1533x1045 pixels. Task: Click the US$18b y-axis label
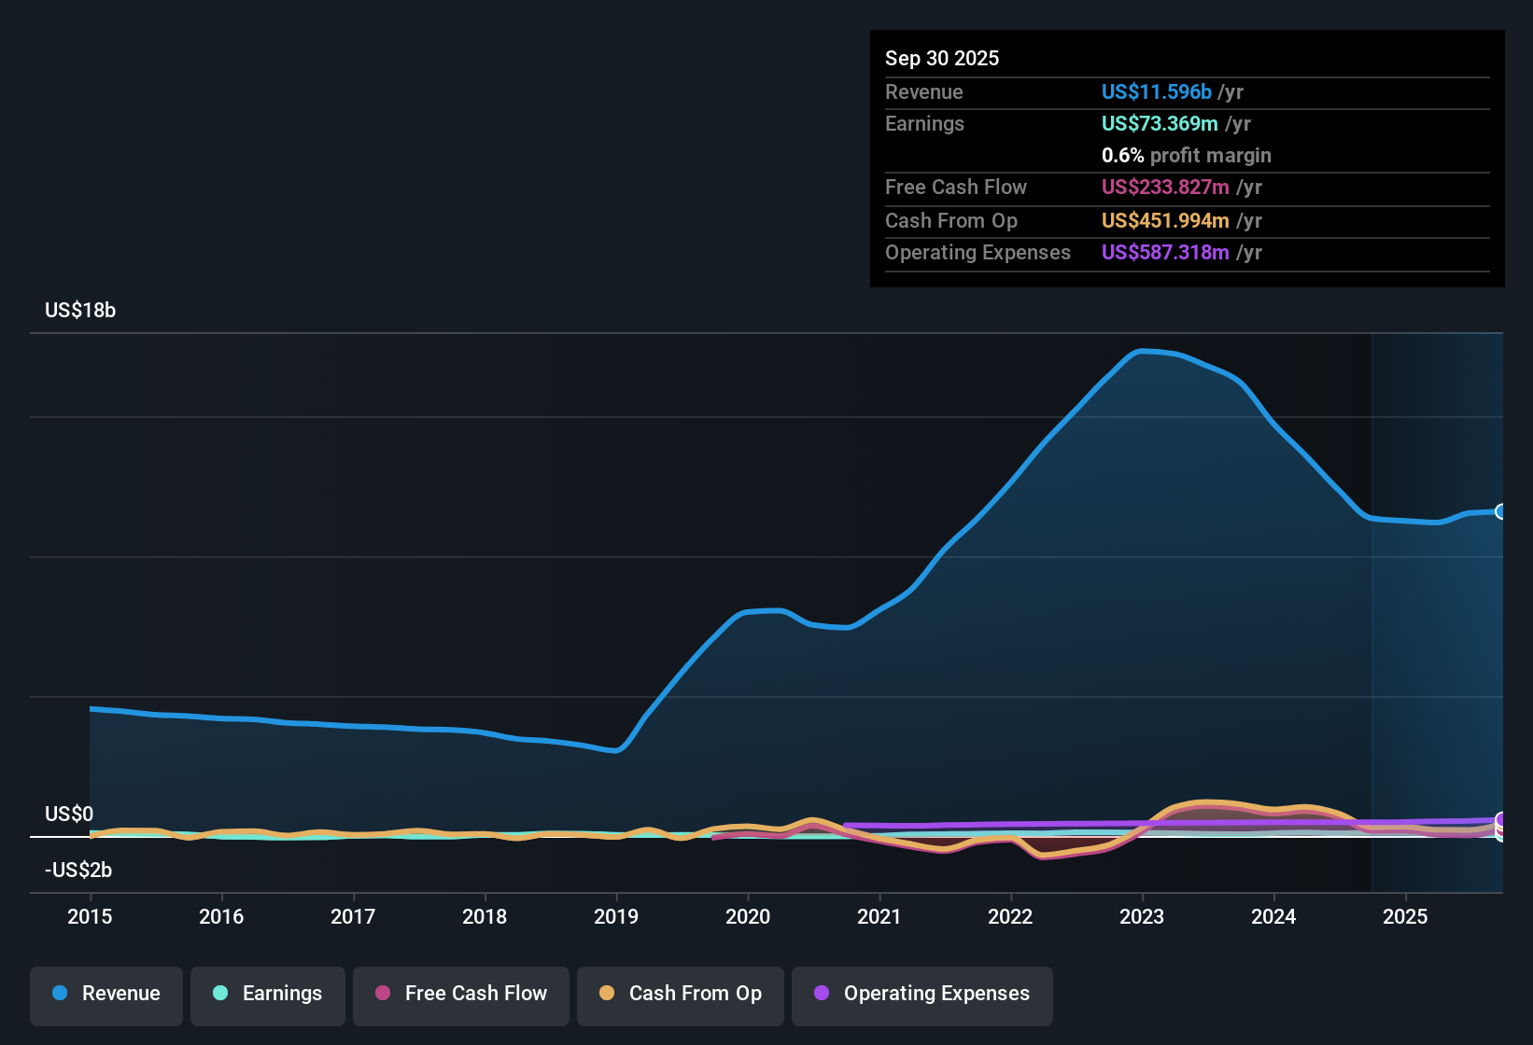click(80, 310)
